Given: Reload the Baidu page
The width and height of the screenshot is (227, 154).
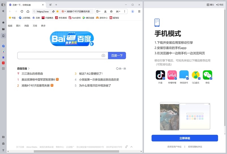Looking at the screenshot, I should pyautogui.click(x=22, y=11).
